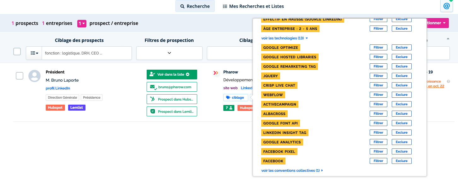Check the box for Bruno Laporte
The image size is (458, 185).
[20, 76]
